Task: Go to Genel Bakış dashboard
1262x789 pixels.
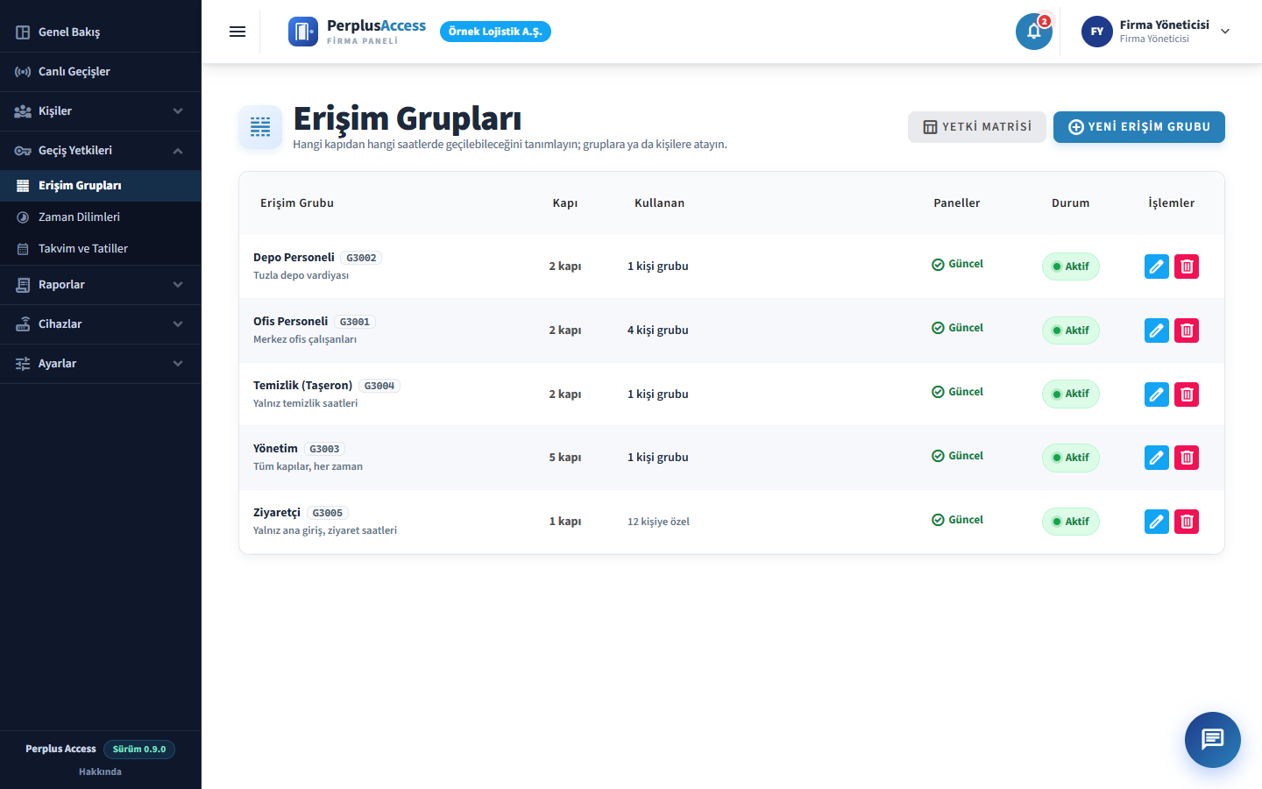Action: [101, 32]
